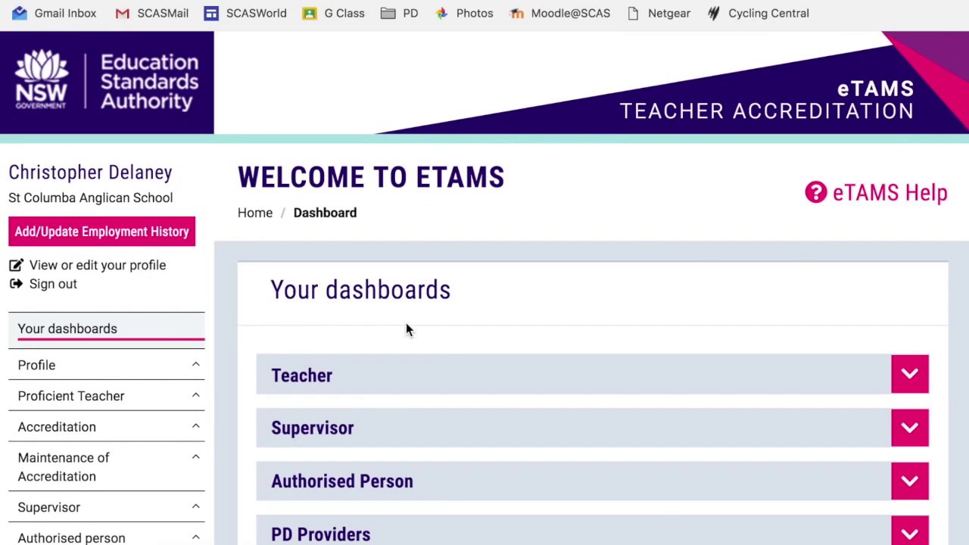This screenshot has height=545, width=969.
Task: Click the eTAMS Help question mark icon
Action: coord(816,192)
